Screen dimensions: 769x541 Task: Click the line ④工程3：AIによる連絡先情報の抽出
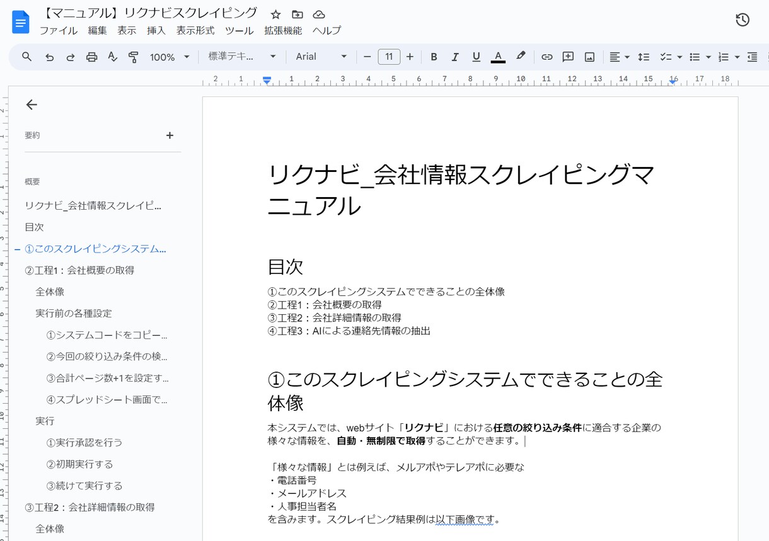pyautogui.click(x=349, y=331)
